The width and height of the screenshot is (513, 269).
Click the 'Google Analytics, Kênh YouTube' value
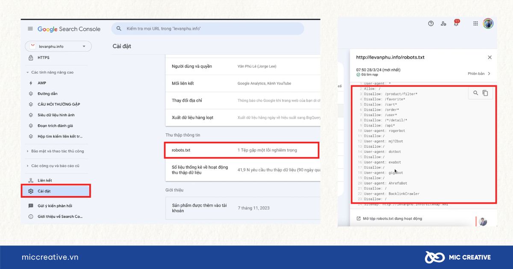click(264, 83)
